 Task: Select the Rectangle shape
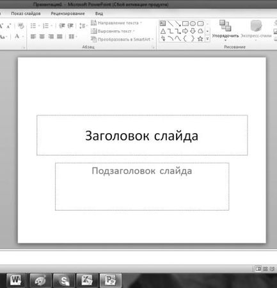point(186,24)
